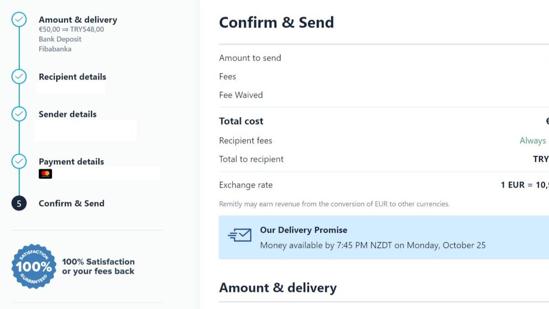Open the Payment details step
Image resolution: width=549 pixels, height=309 pixels.
(71, 162)
